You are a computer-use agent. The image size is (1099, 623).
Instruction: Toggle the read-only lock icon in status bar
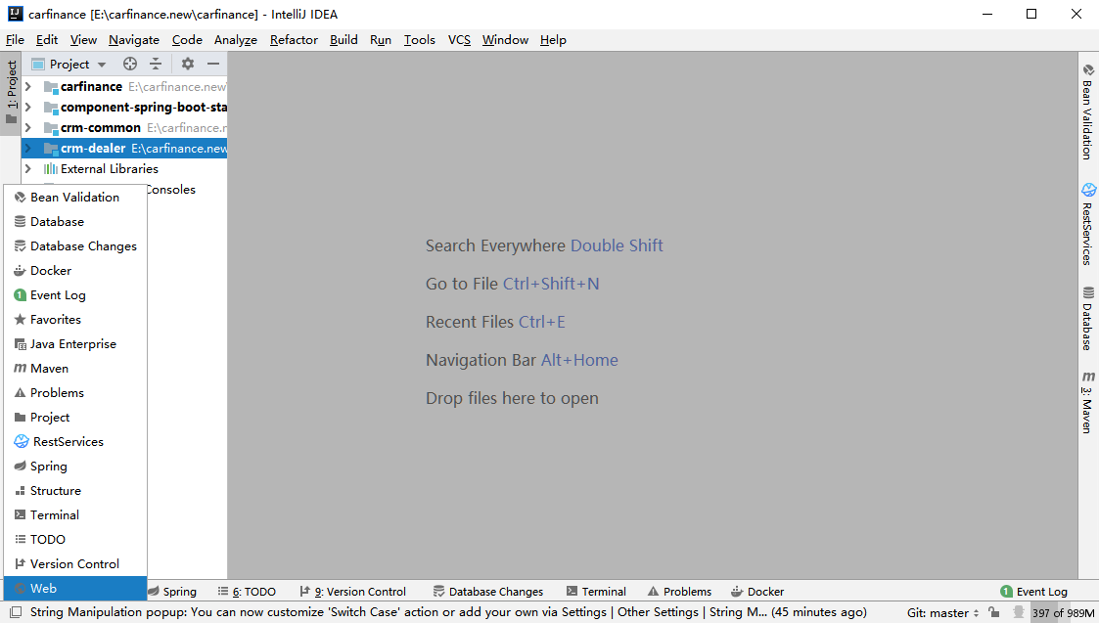993,612
